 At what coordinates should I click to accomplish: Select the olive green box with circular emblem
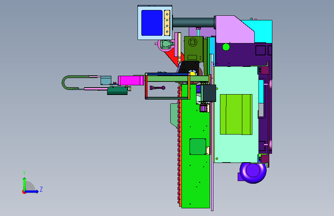[194, 49]
